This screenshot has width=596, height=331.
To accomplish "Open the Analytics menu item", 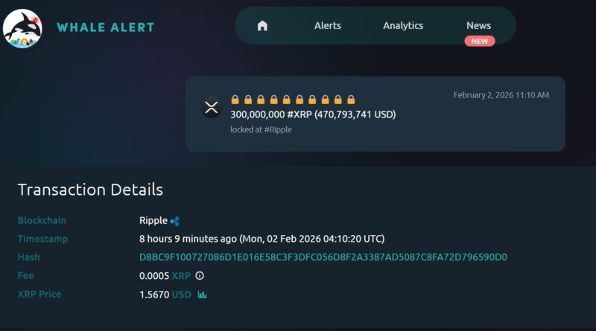I will pos(403,25).
